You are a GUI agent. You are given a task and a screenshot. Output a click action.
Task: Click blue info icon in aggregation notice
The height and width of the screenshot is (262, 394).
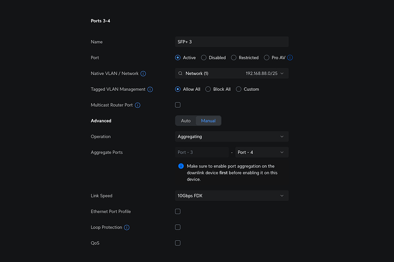(x=181, y=166)
